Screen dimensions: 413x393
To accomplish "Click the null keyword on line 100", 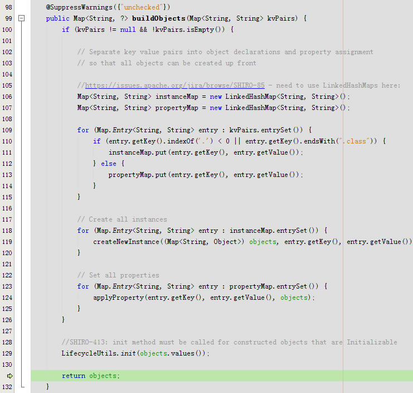I will click(128, 30).
